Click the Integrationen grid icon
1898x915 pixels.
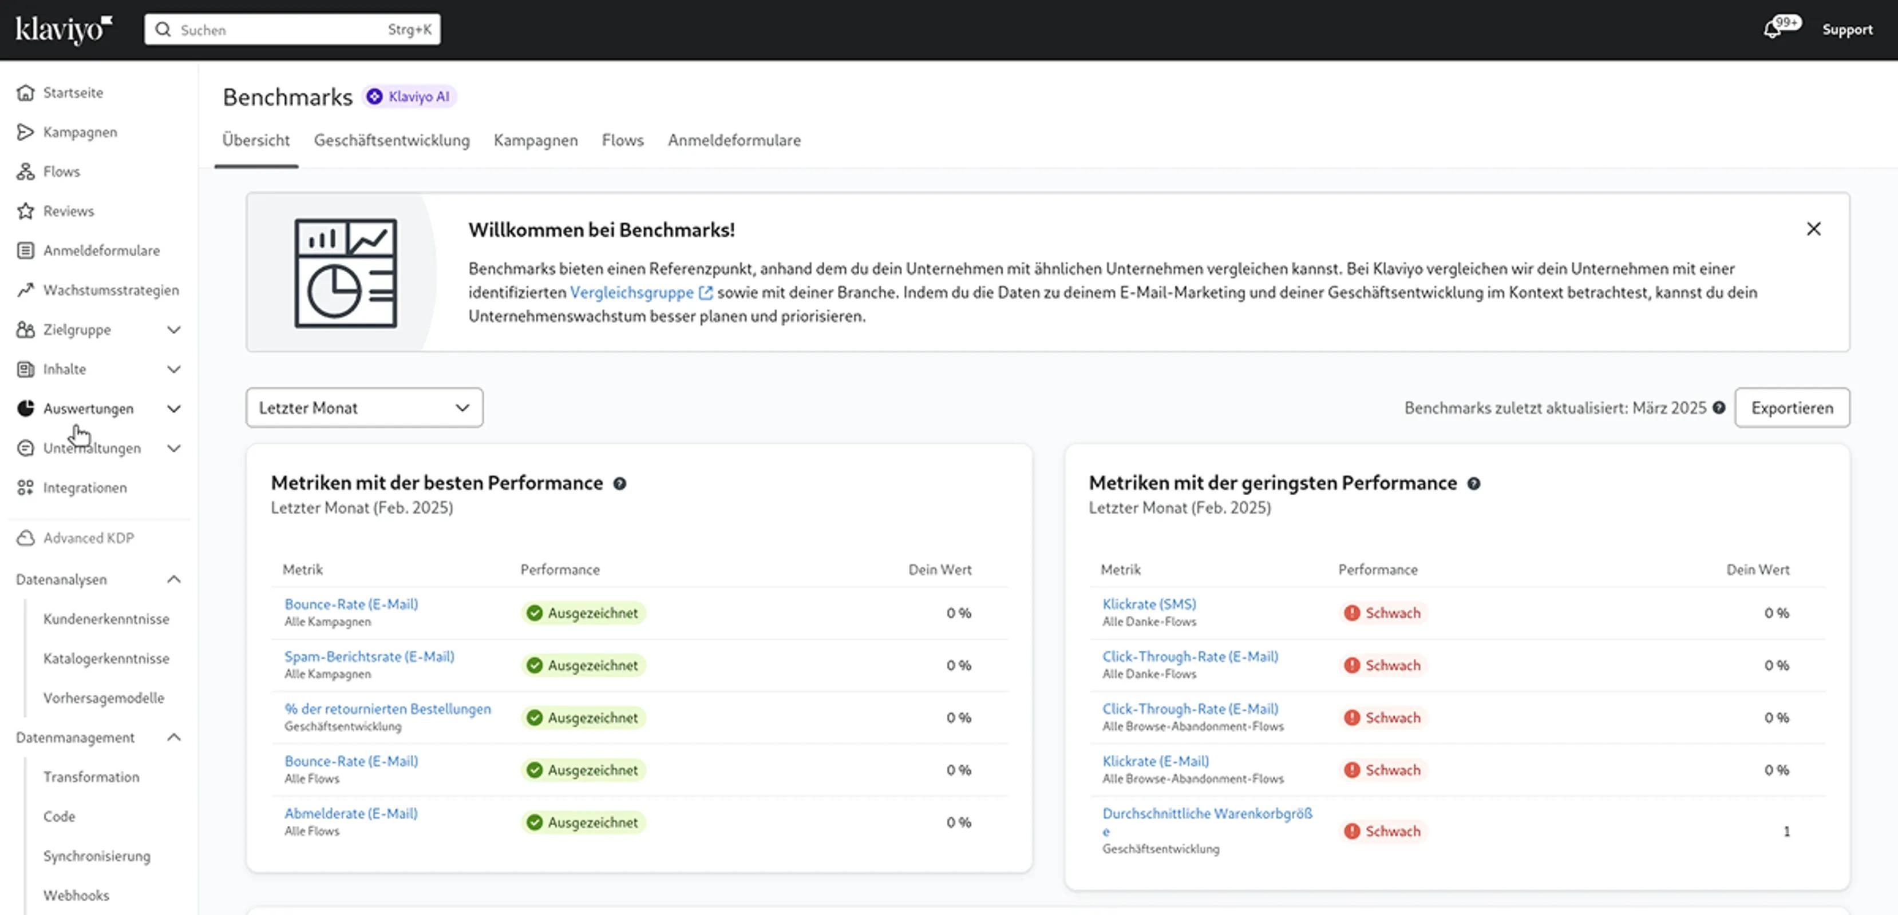coord(26,487)
